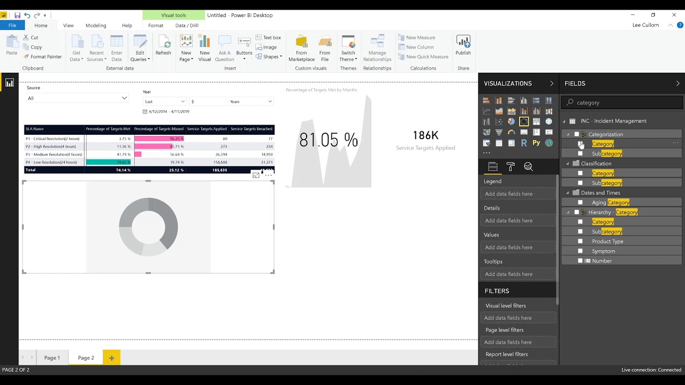Image resolution: width=685 pixels, height=385 pixels.
Task: Click the New Measure button
Action: (x=416, y=37)
